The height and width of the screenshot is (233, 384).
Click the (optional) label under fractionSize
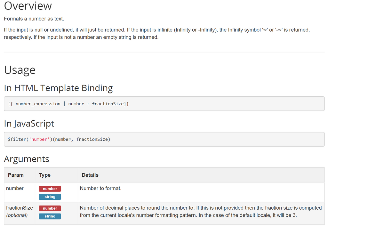point(17,215)
